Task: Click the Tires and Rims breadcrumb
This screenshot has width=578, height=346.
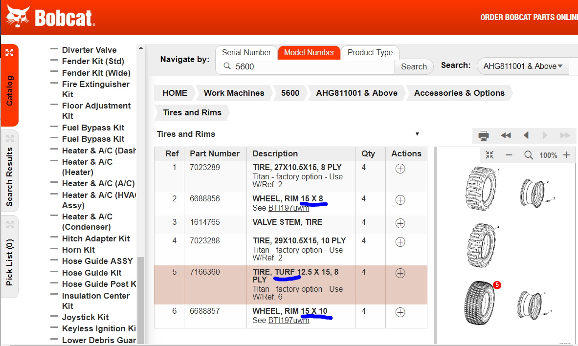Action: pyautogui.click(x=192, y=113)
